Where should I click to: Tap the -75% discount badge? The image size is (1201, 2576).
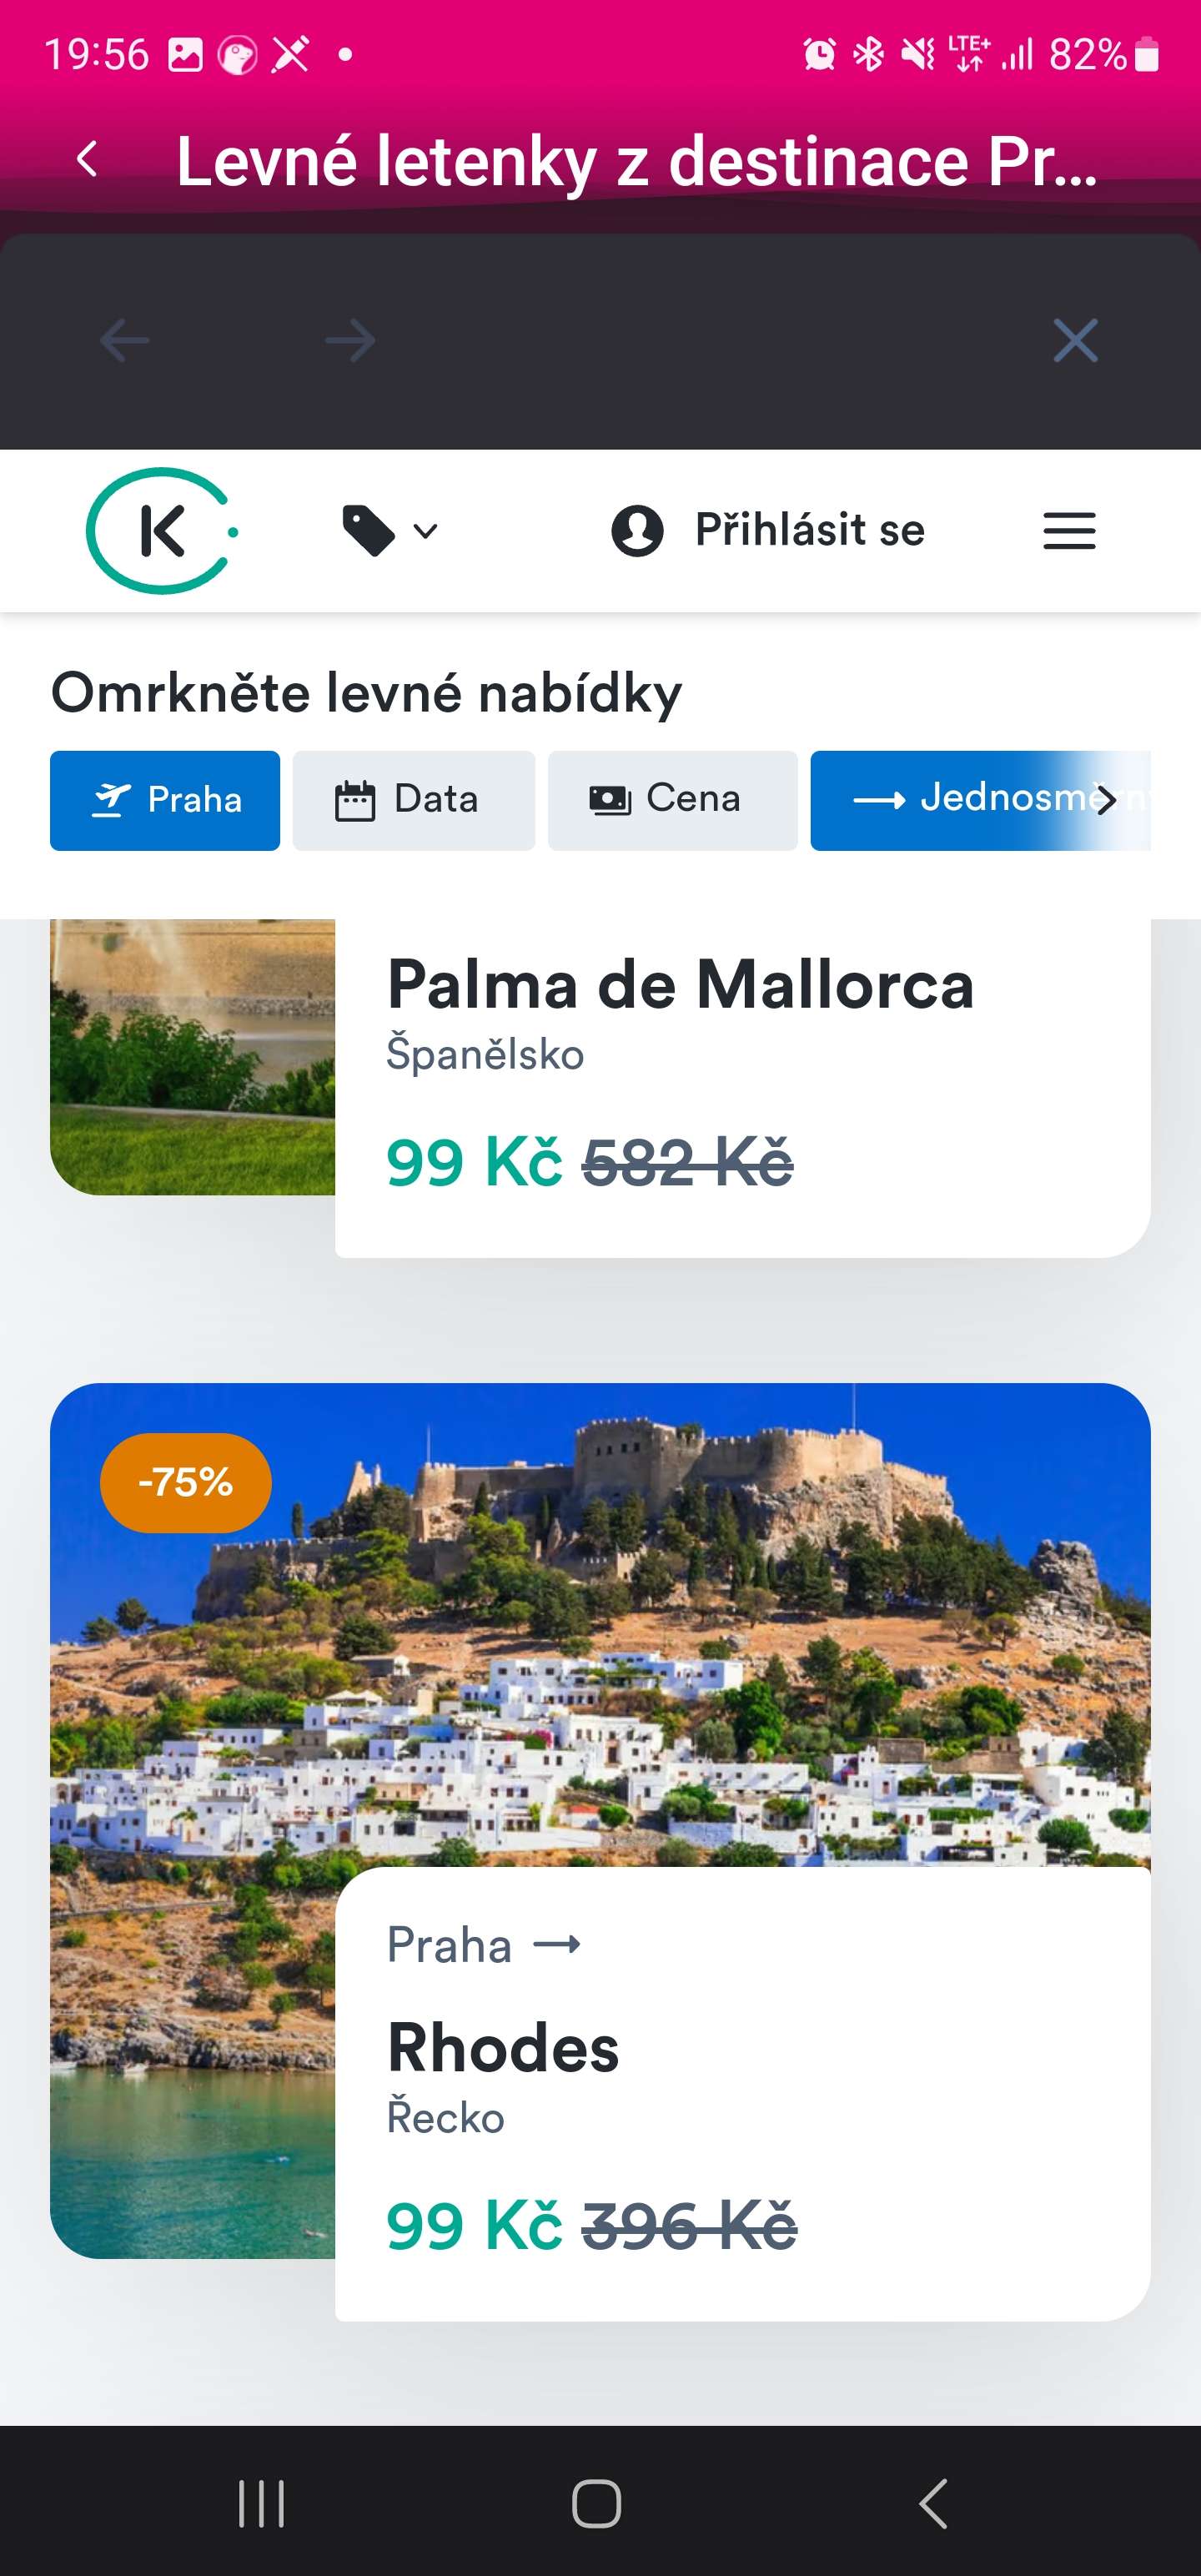click(x=186, y=1482)
